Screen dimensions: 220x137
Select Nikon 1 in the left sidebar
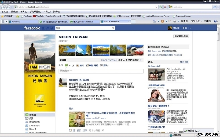(x=33, y=129)
